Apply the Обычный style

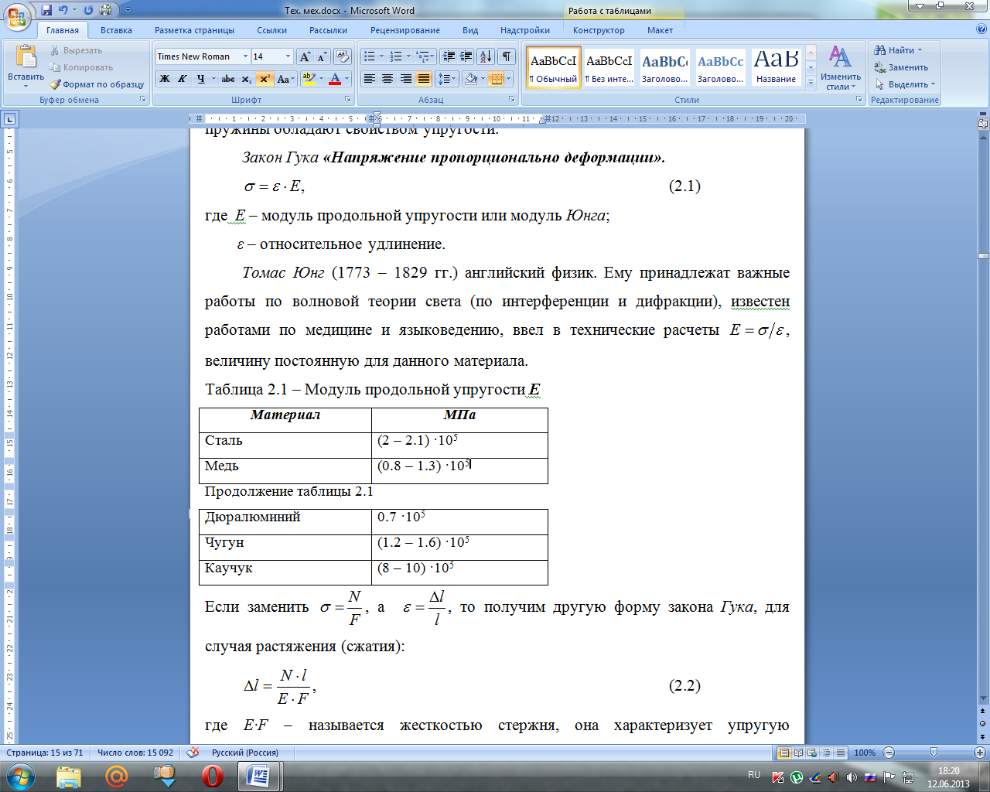tap(554, 67)
